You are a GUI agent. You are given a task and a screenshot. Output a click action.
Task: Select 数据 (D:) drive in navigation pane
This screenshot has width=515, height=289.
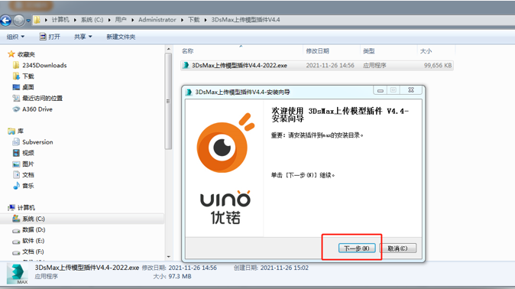29,230
